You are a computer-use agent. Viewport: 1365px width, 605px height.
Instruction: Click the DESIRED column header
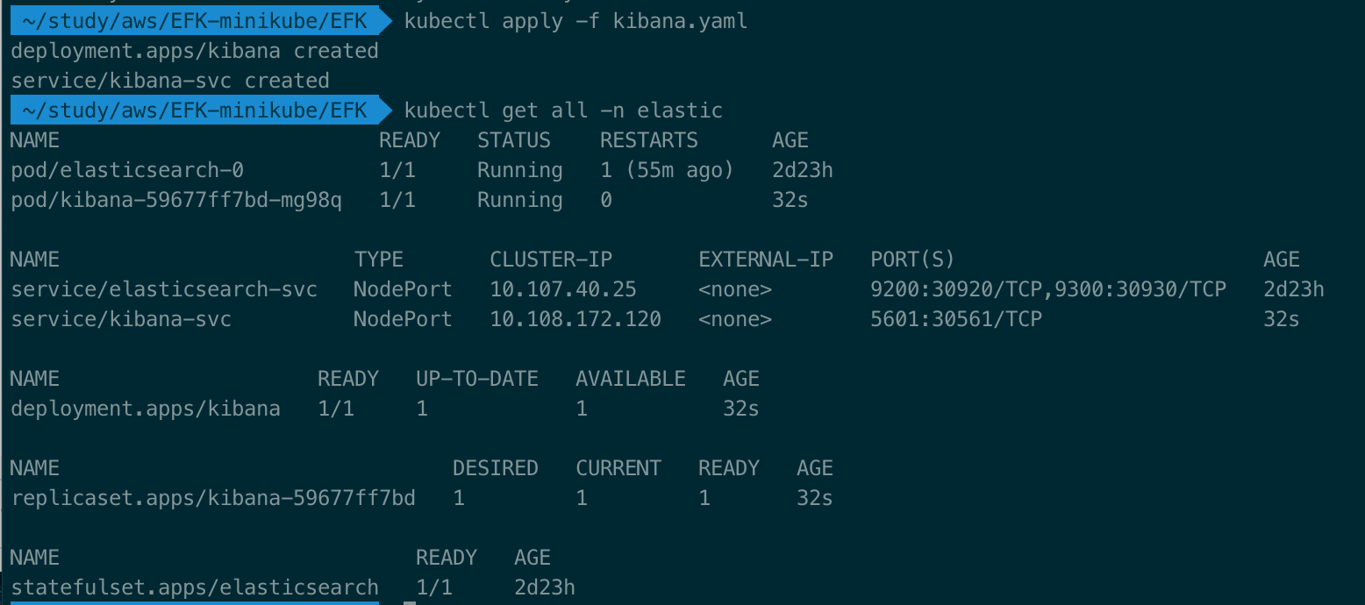click(496, 468)
